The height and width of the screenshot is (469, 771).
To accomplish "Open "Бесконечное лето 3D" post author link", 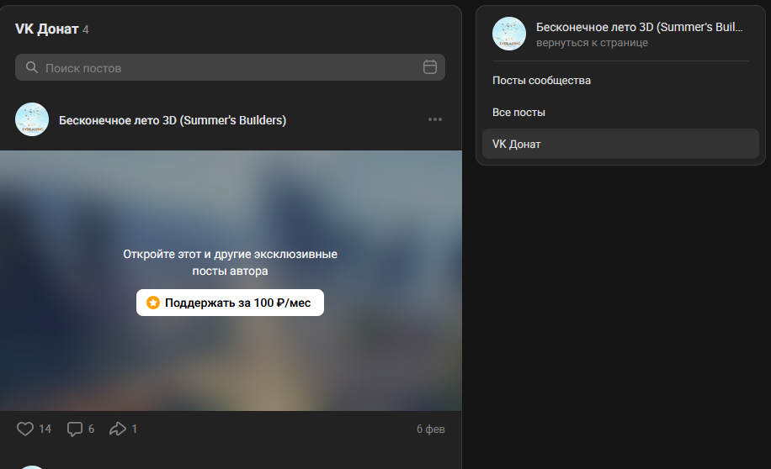I will pos(173,120).
